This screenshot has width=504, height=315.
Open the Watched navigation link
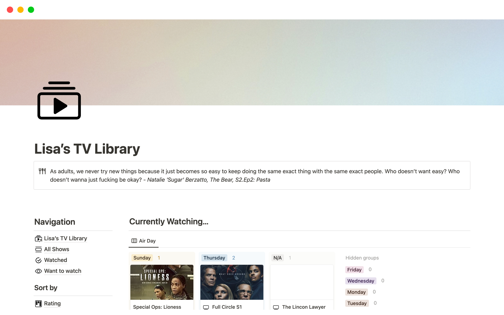[55, 260]
